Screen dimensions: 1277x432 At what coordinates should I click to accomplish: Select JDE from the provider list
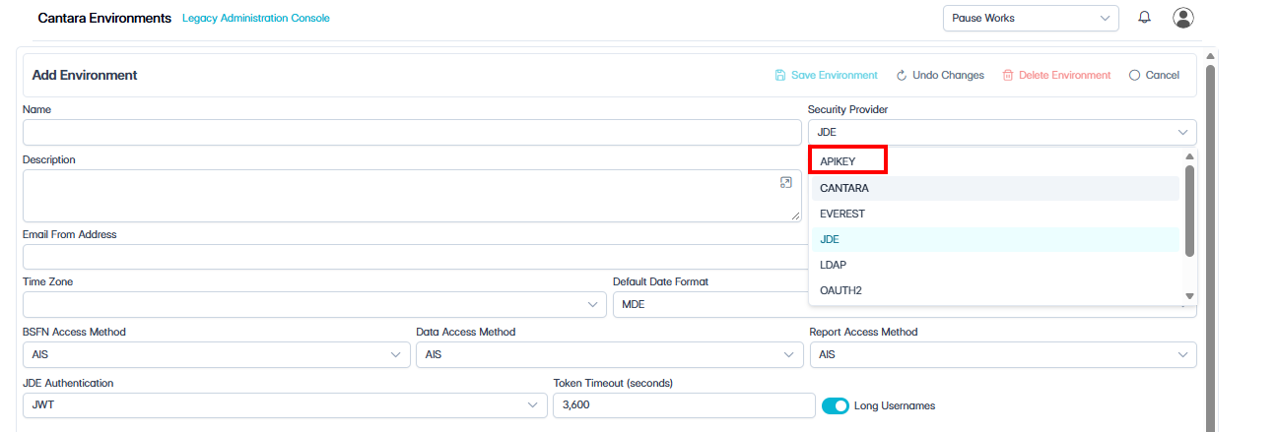(x=995, y=239)
